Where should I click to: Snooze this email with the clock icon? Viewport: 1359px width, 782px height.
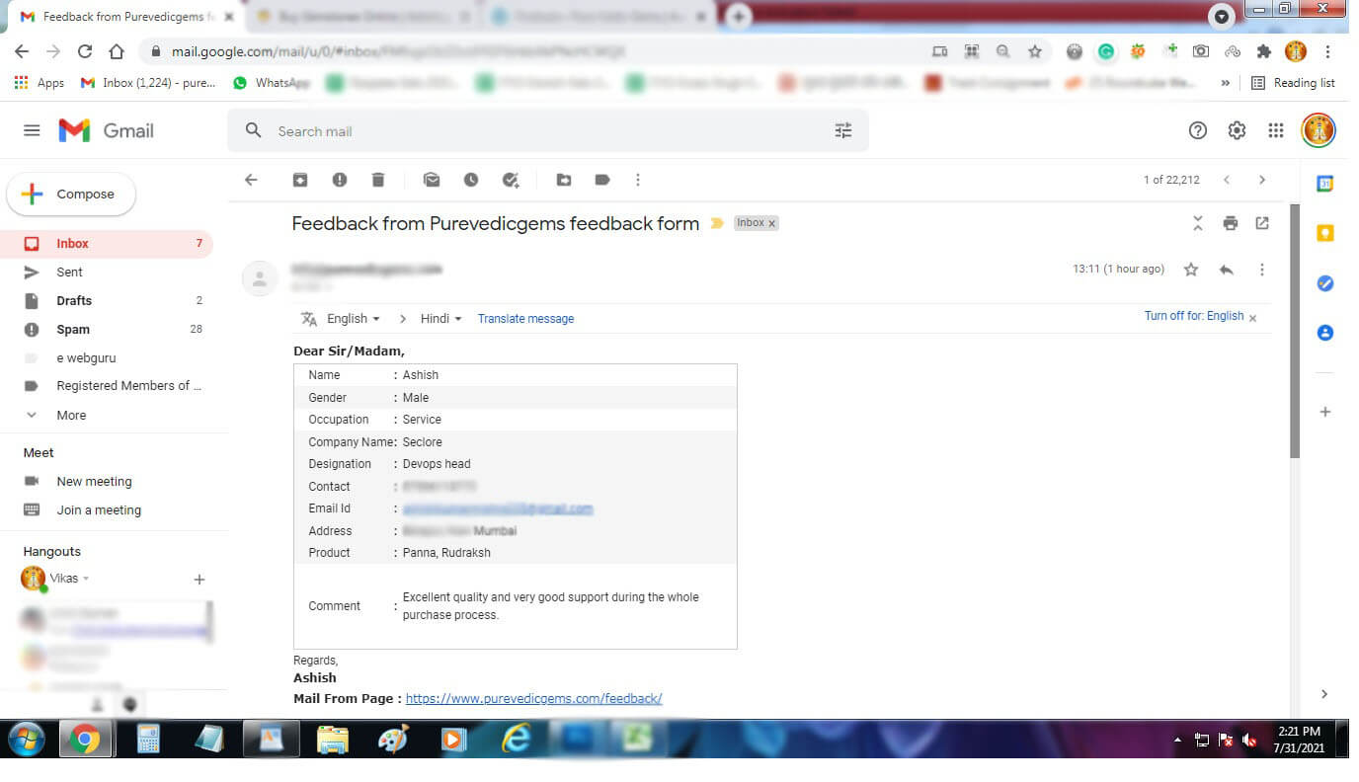click(471, 180)
